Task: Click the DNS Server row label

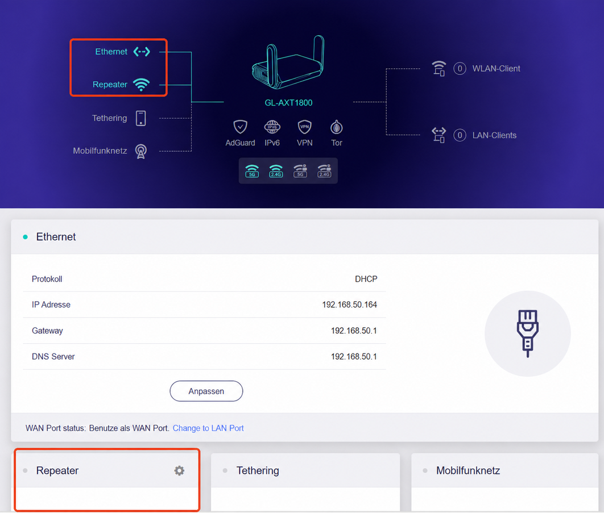Action: point(53,356)
